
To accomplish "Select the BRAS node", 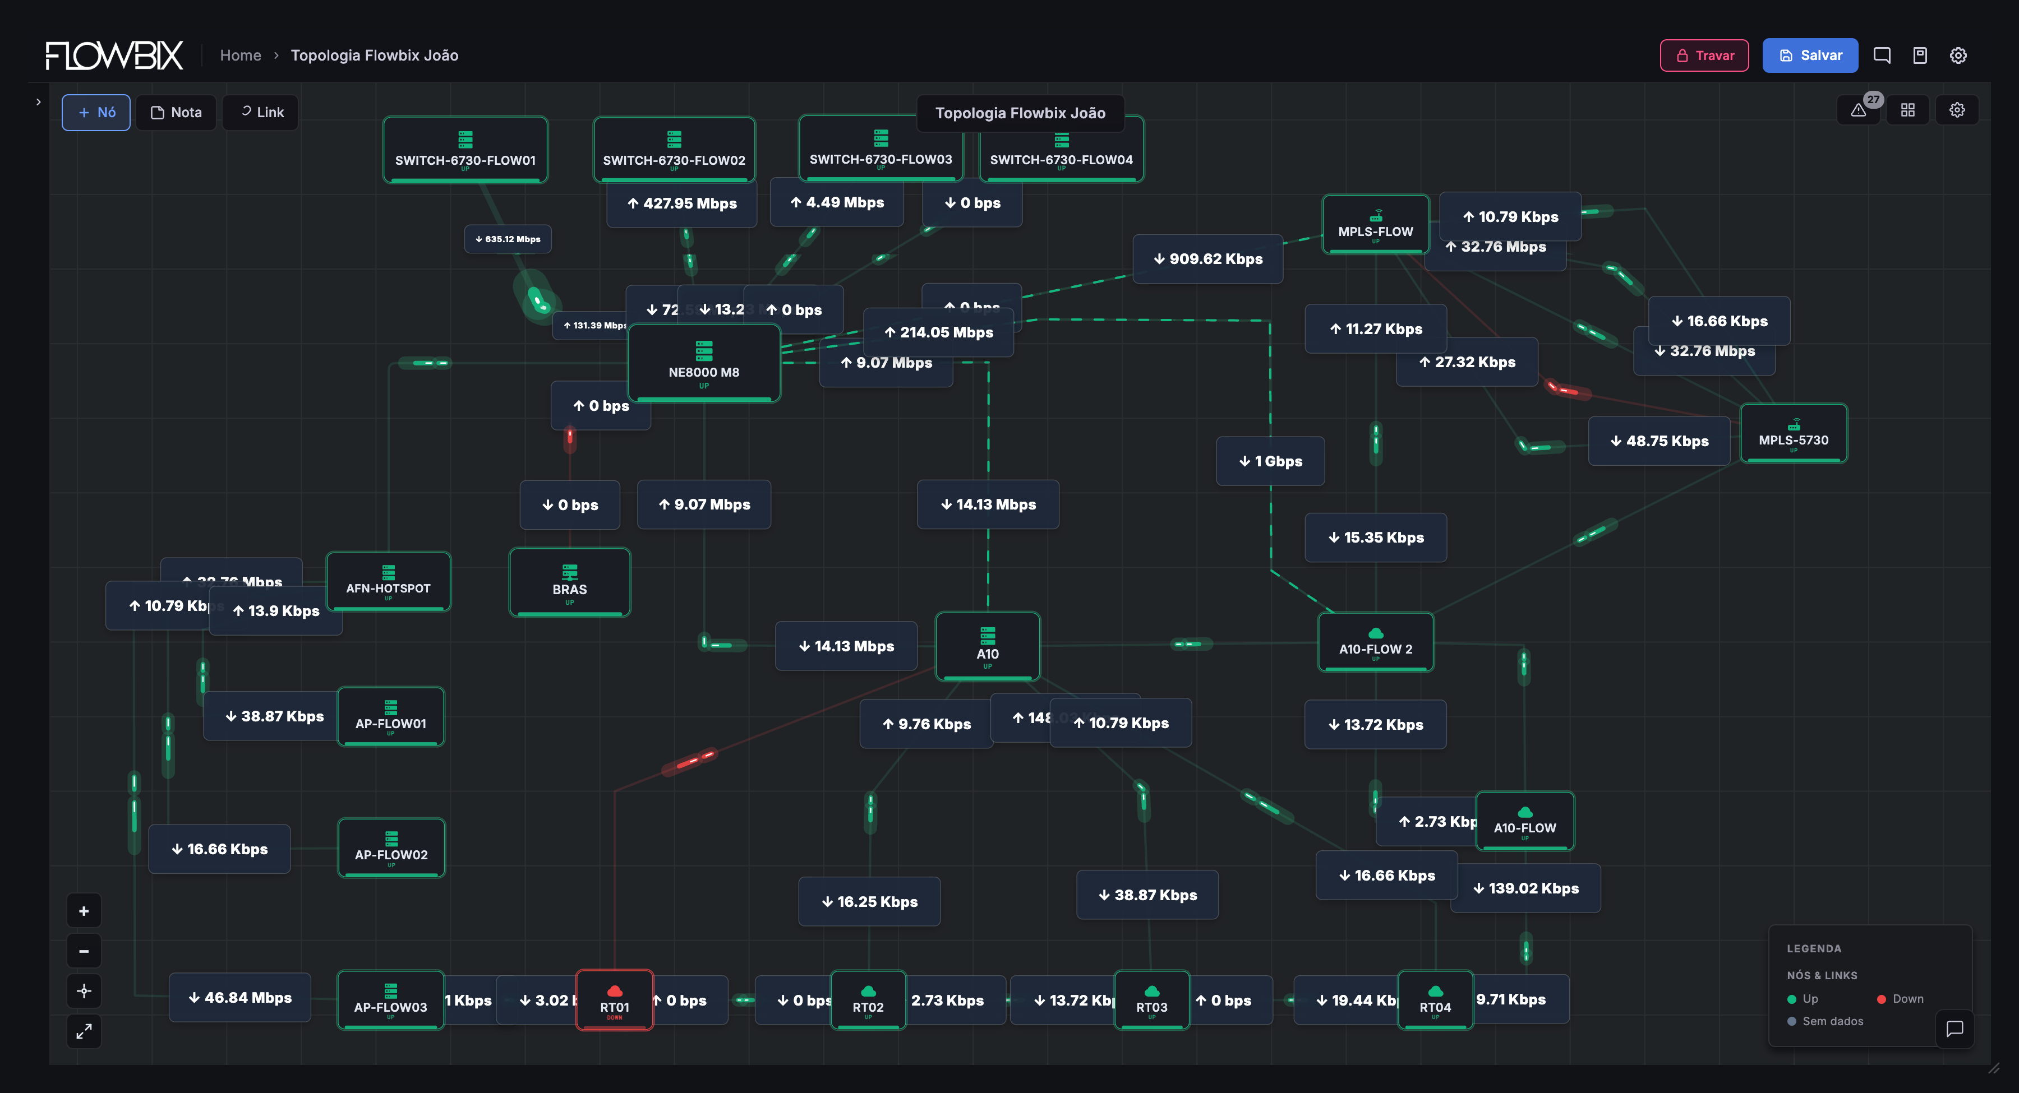I will click(x=570, y=583).
